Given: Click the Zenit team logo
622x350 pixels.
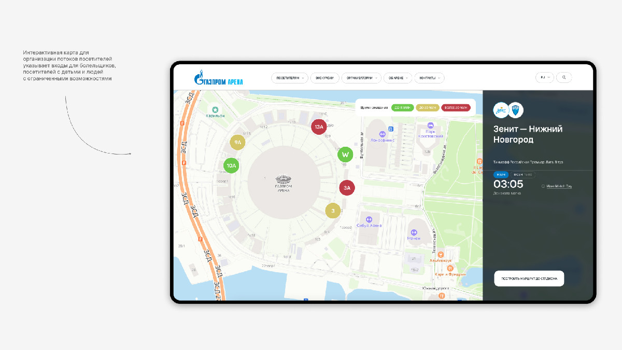Looking at the screenshot, I should click(501, 110).
